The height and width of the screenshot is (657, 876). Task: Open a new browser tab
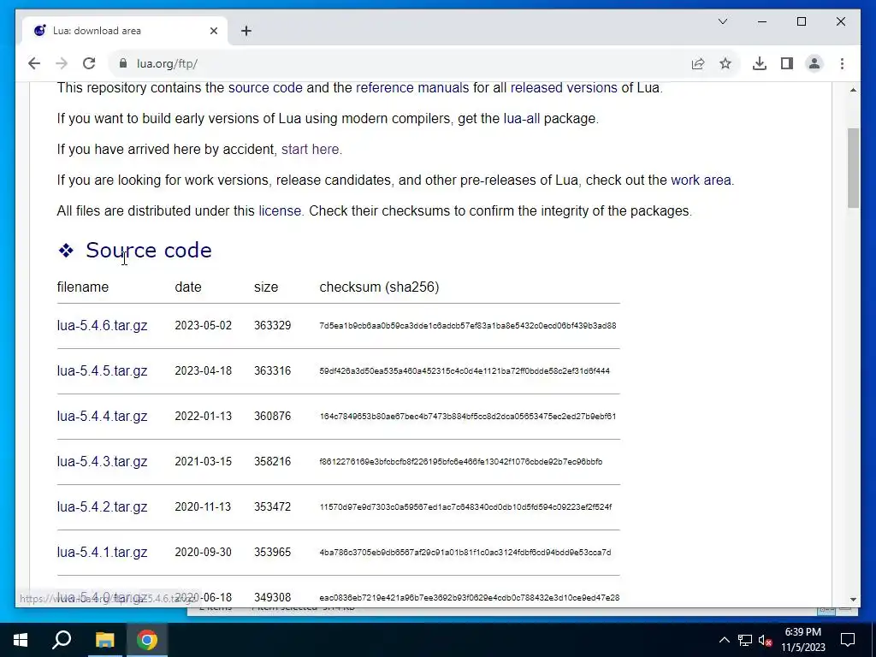pyautogui.click(x=246, y=31)
